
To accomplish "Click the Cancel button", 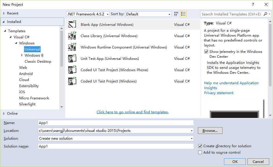I will [x=258, y=161].
